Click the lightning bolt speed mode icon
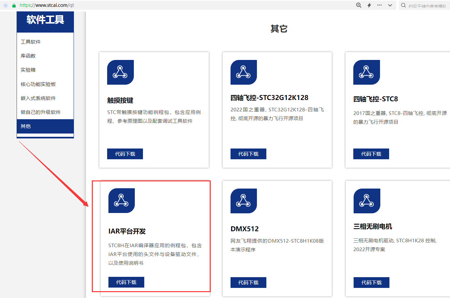Viewport: 450px width, 298px height. [369, 5]
